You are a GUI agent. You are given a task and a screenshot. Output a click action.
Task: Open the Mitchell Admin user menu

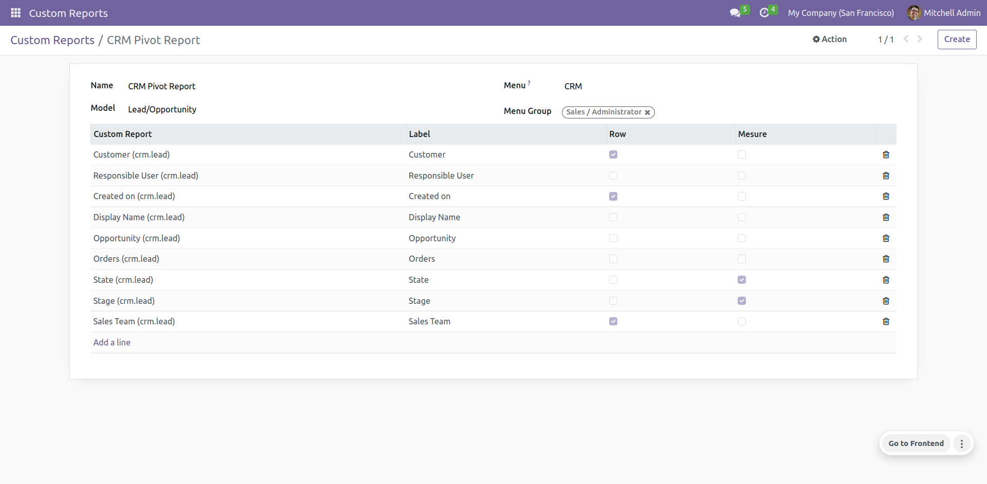pos(944,13)
